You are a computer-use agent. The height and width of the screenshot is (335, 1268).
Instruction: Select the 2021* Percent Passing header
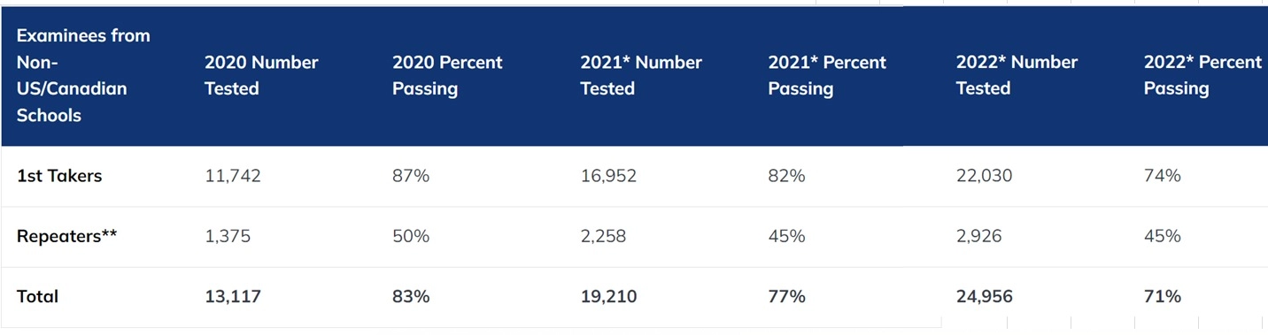tap(827, 75)
